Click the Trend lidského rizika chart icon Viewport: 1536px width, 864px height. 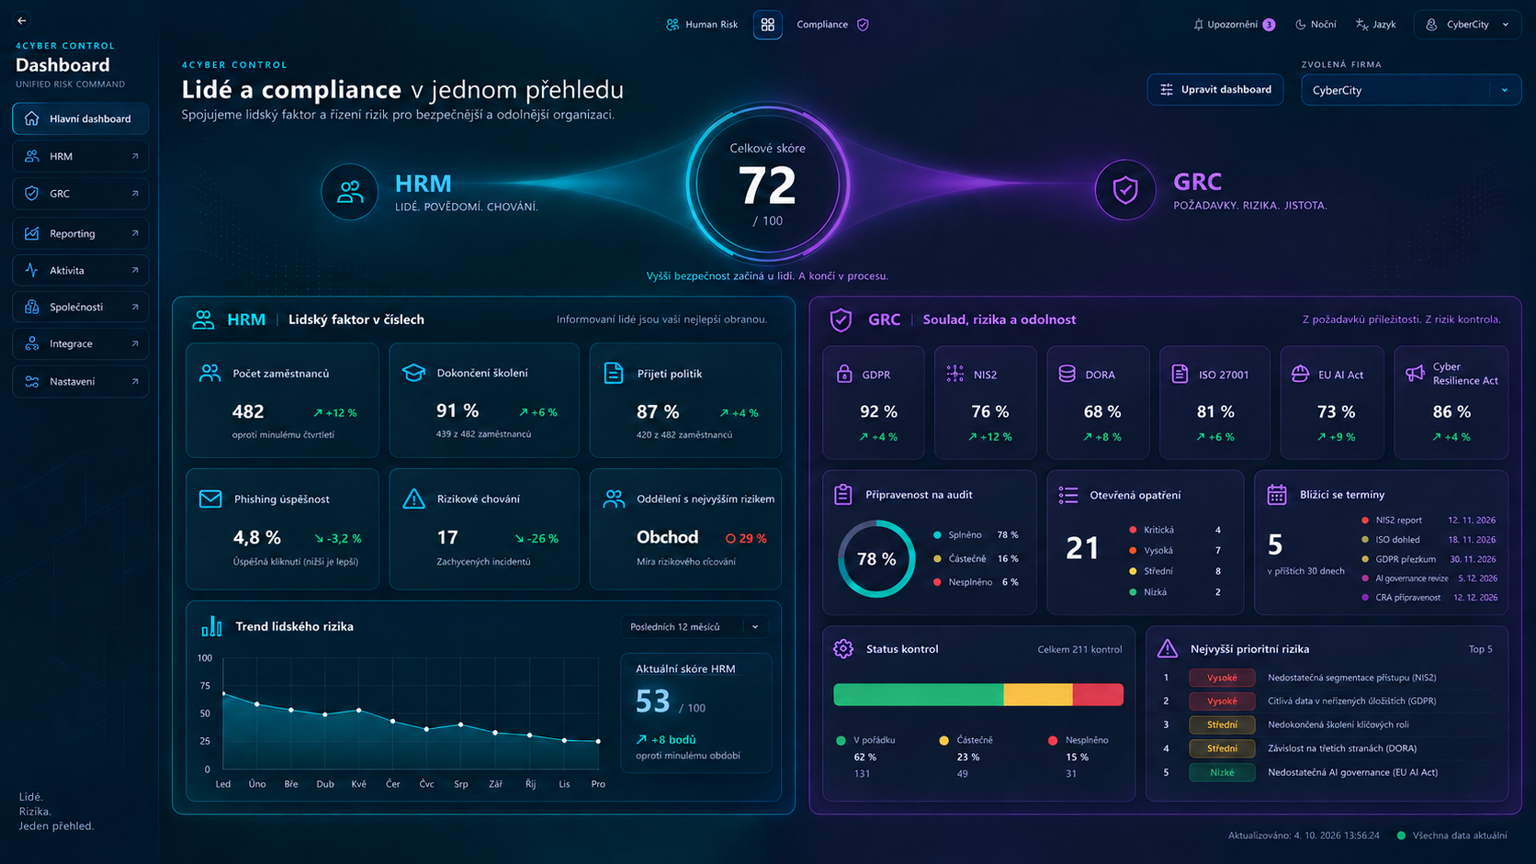(211, 626)
